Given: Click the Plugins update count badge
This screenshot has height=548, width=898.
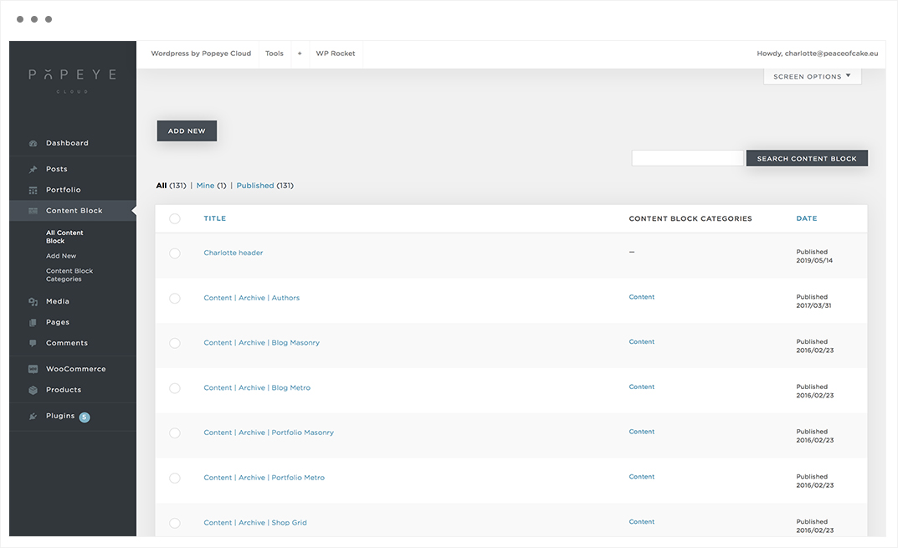Looking at the screenshot, I should tap(85, 417).
